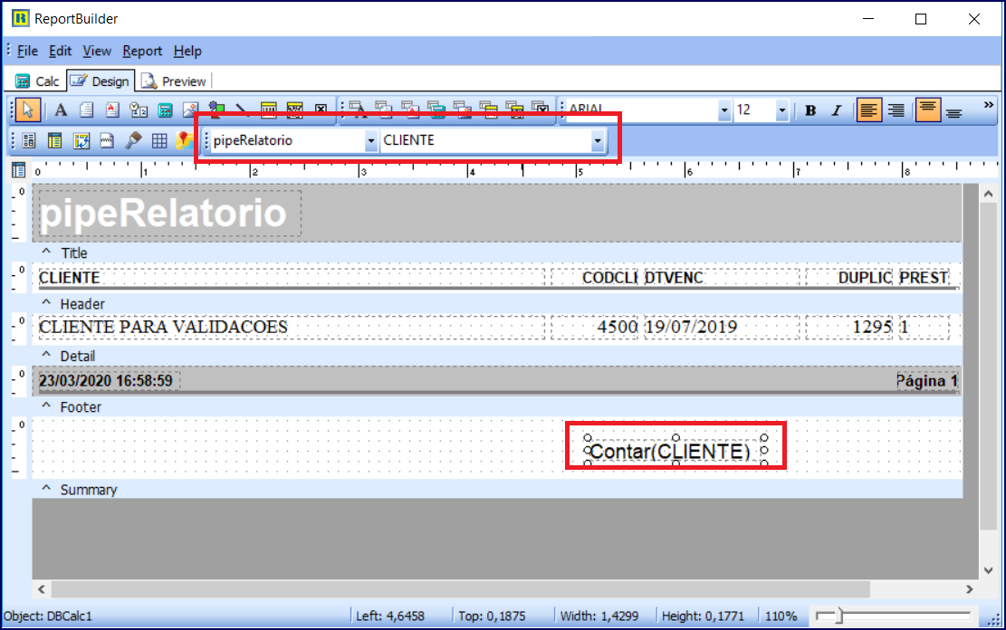Click the zoom slider handle
The width and height of the screenshot is (1006, 630).
coord(838,616)
